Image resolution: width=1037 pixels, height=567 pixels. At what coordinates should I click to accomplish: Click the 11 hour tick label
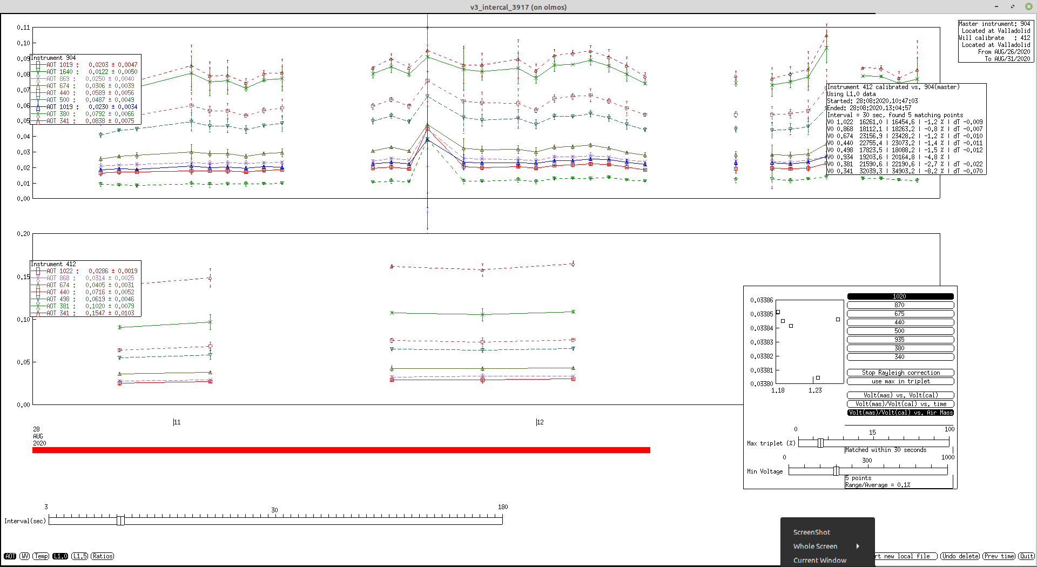point(177,422)
